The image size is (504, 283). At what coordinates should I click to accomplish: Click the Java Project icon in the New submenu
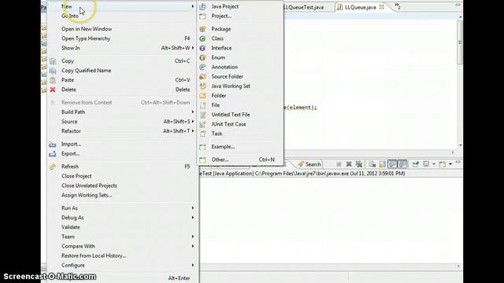point(202,6)
